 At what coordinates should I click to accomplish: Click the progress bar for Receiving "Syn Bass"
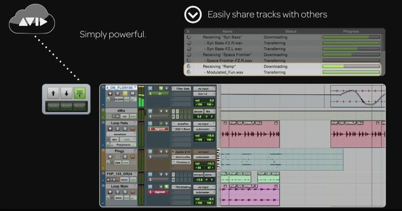click(351, 37)
